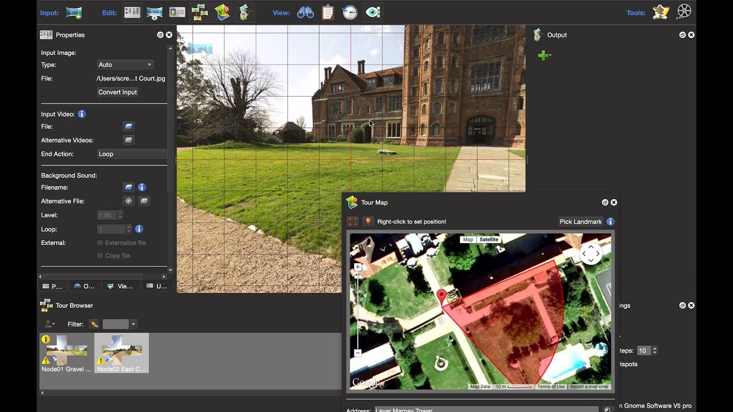The image size is (733, 412).
Task: Open the Tour Browser stamp tool dropdown
Action: pos(50,324)
